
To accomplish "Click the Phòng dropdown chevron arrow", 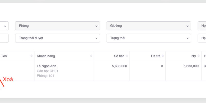I will 96,26.
